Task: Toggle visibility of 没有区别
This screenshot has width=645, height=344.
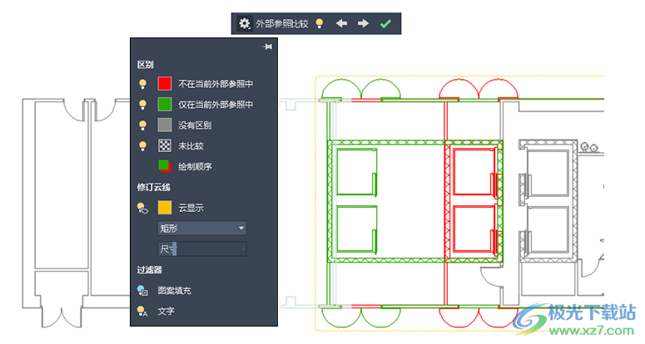Action: [143, 125]
